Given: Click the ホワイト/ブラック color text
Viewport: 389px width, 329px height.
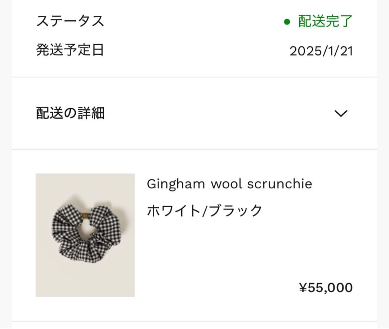Looking at the screenshot, I should coord(204,210).
